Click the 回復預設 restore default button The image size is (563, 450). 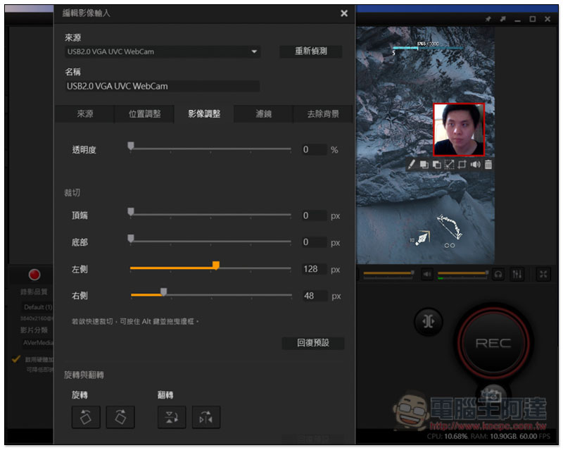point(312,343)
